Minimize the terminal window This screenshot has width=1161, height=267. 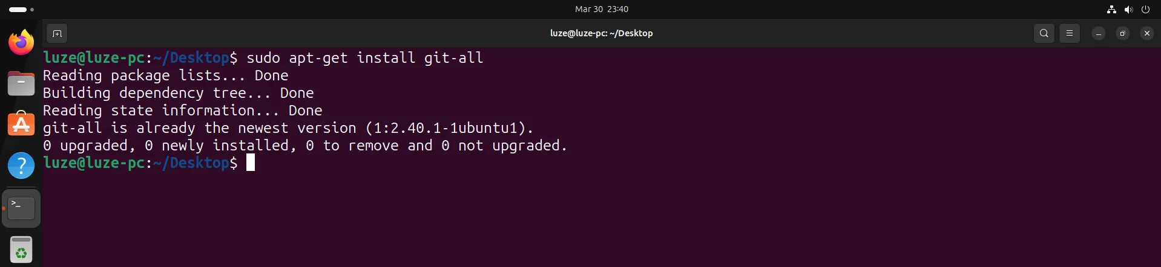[1098, 34]
